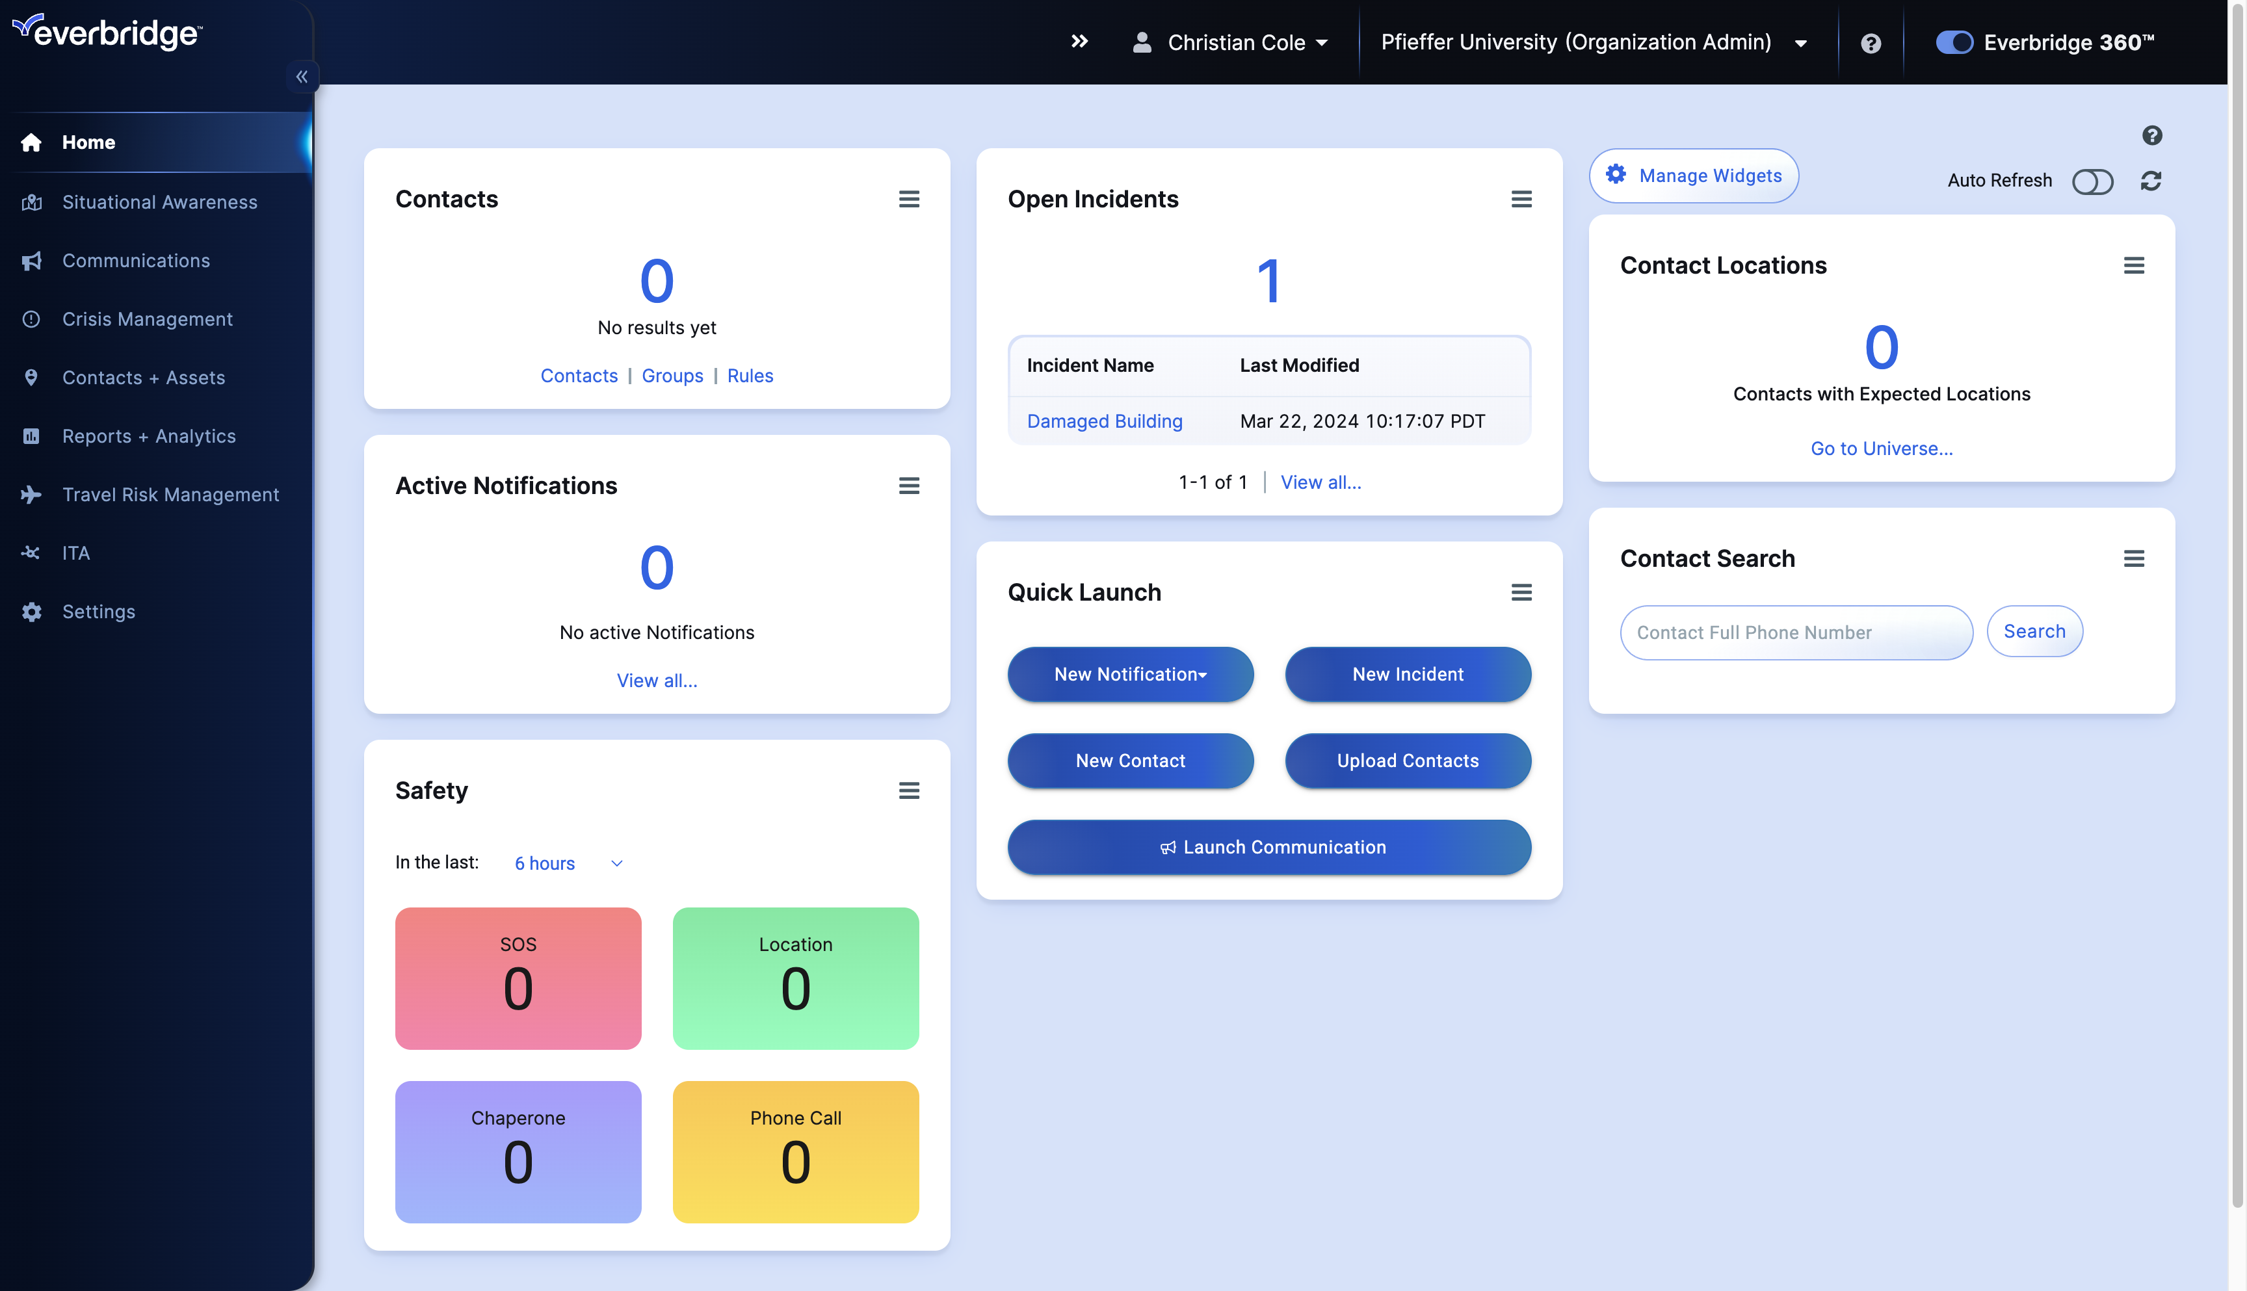This screenshot has width=2247, height=1291.
Task: Click the New Incident button
Action: click(1408, 675)
